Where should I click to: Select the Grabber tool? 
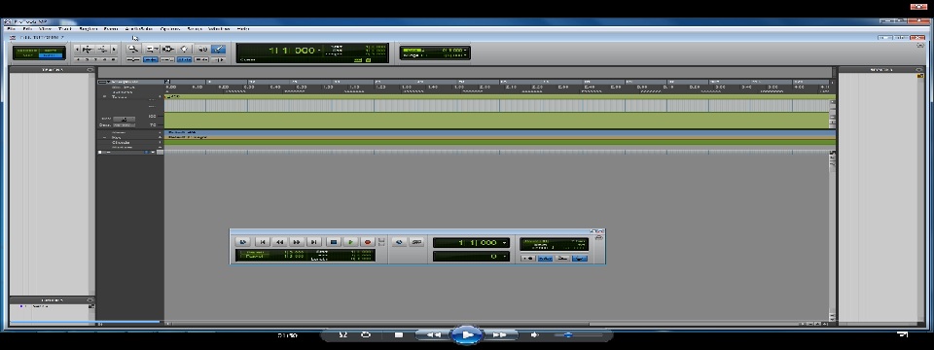(x=185, y=50)
